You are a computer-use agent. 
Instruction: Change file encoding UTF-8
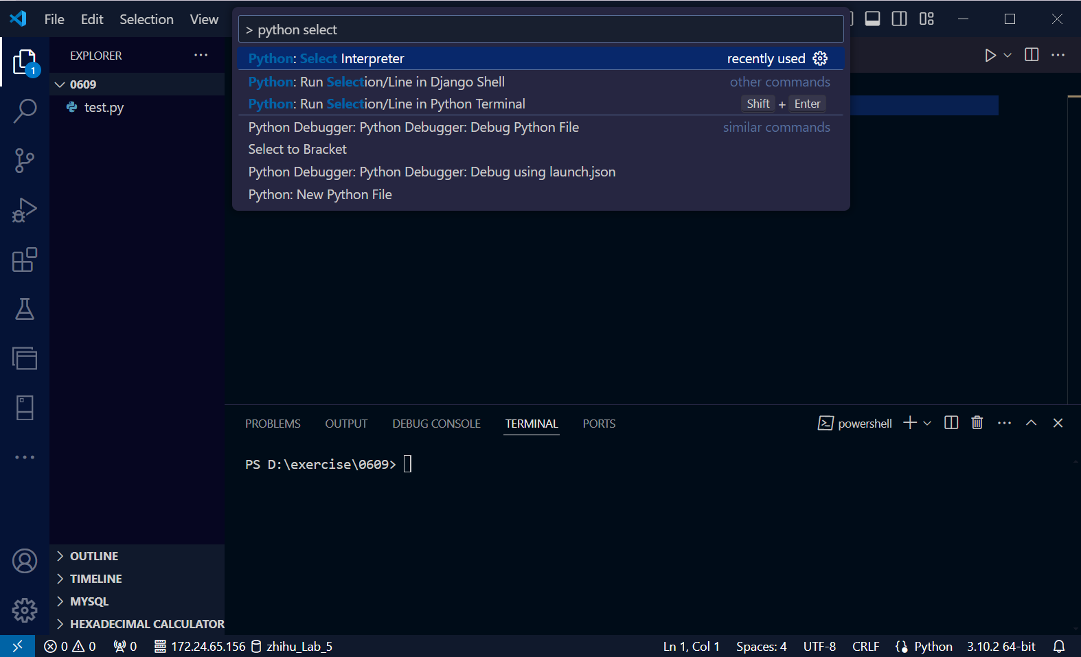click(x=819, y=646)
